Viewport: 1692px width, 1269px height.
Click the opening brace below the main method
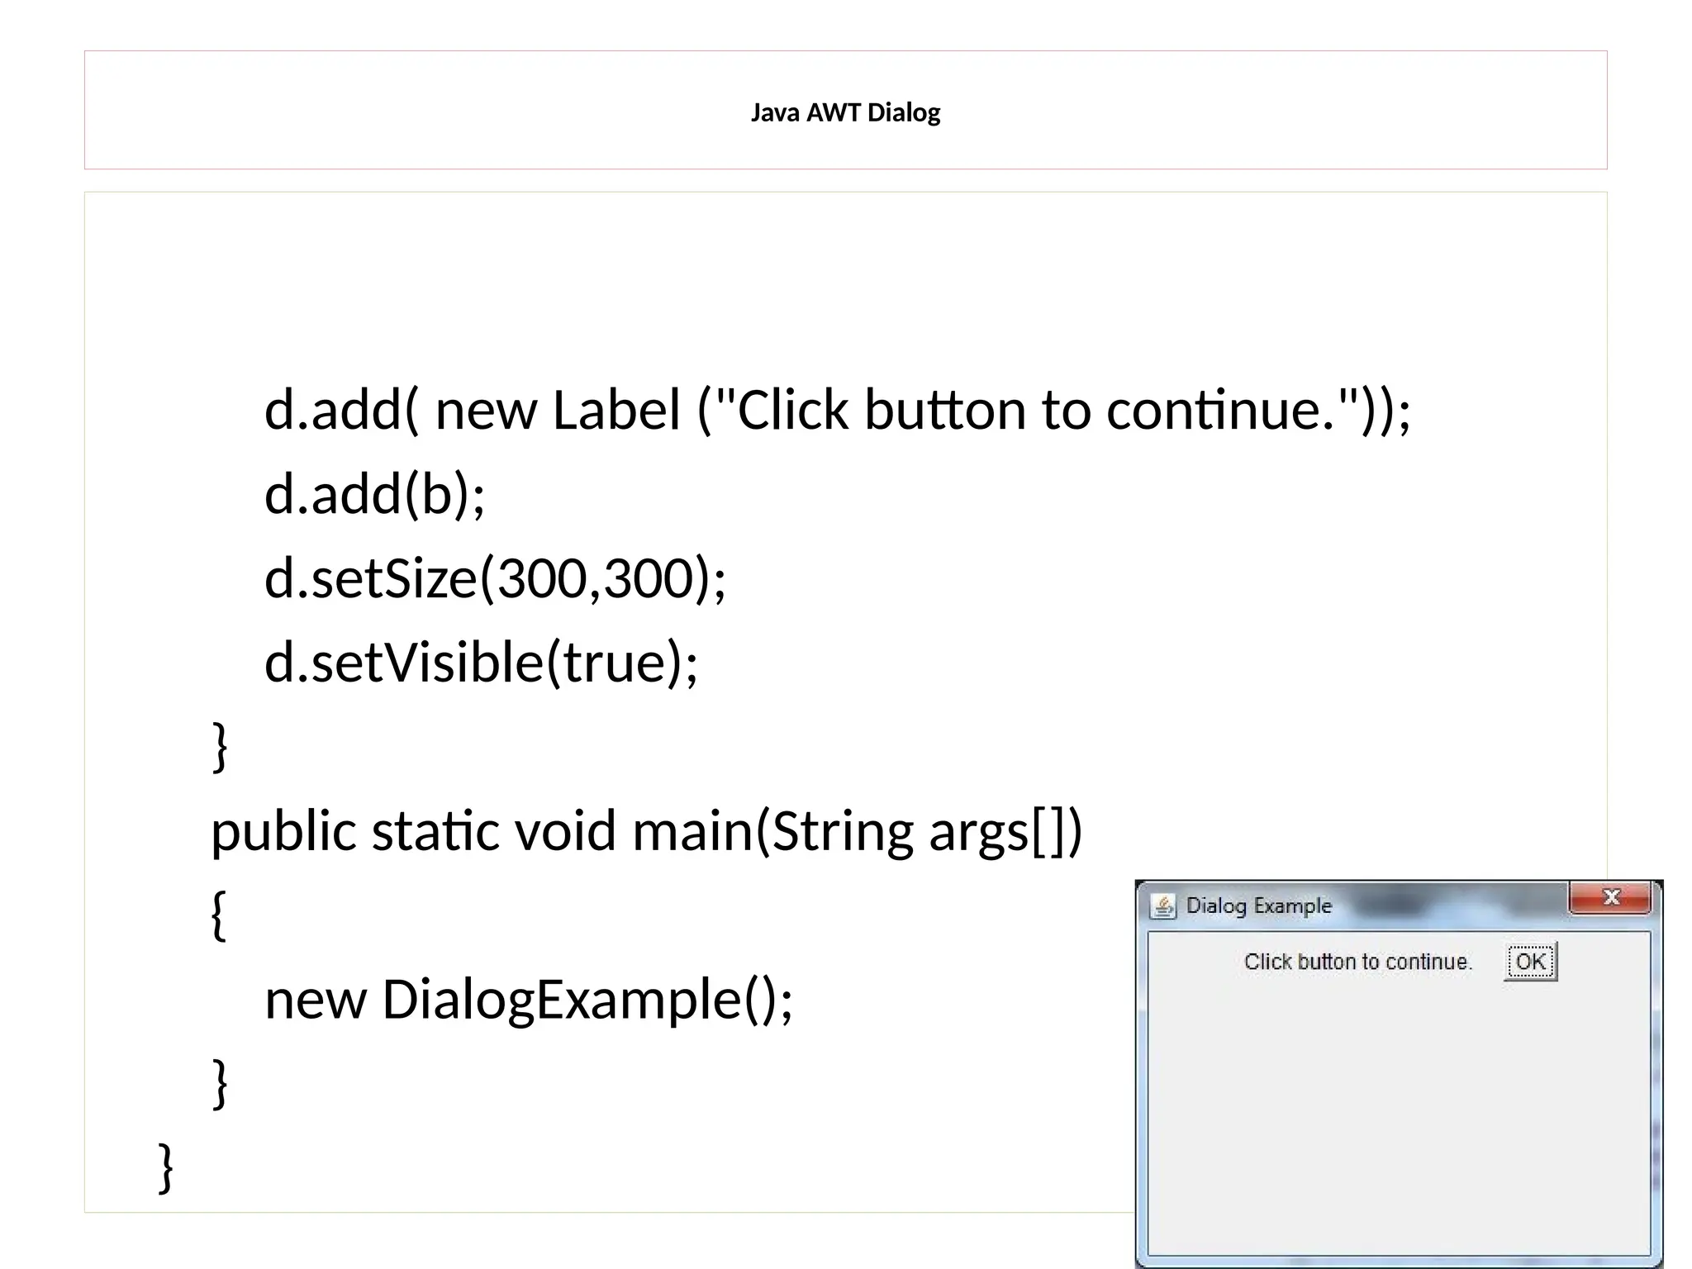[x=219, y=915]
